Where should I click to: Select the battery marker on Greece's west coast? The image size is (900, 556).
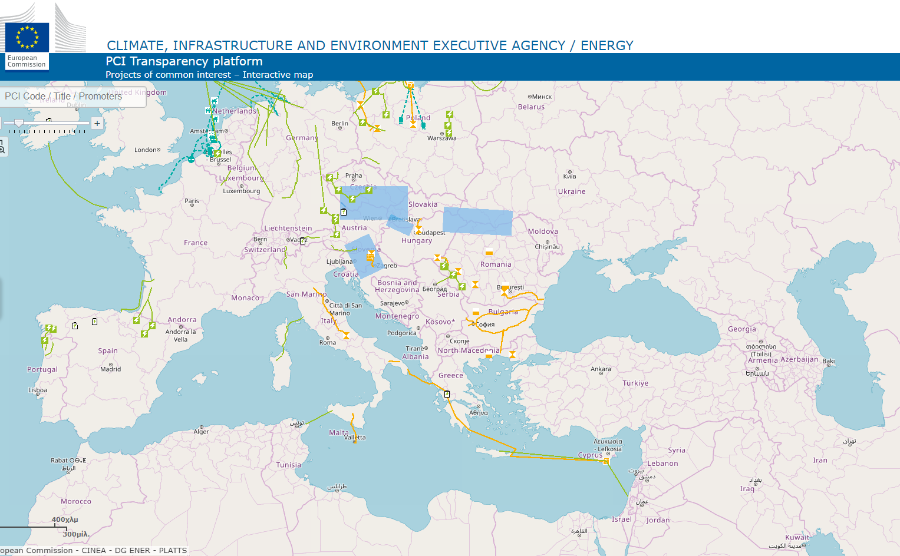[447, 394]
